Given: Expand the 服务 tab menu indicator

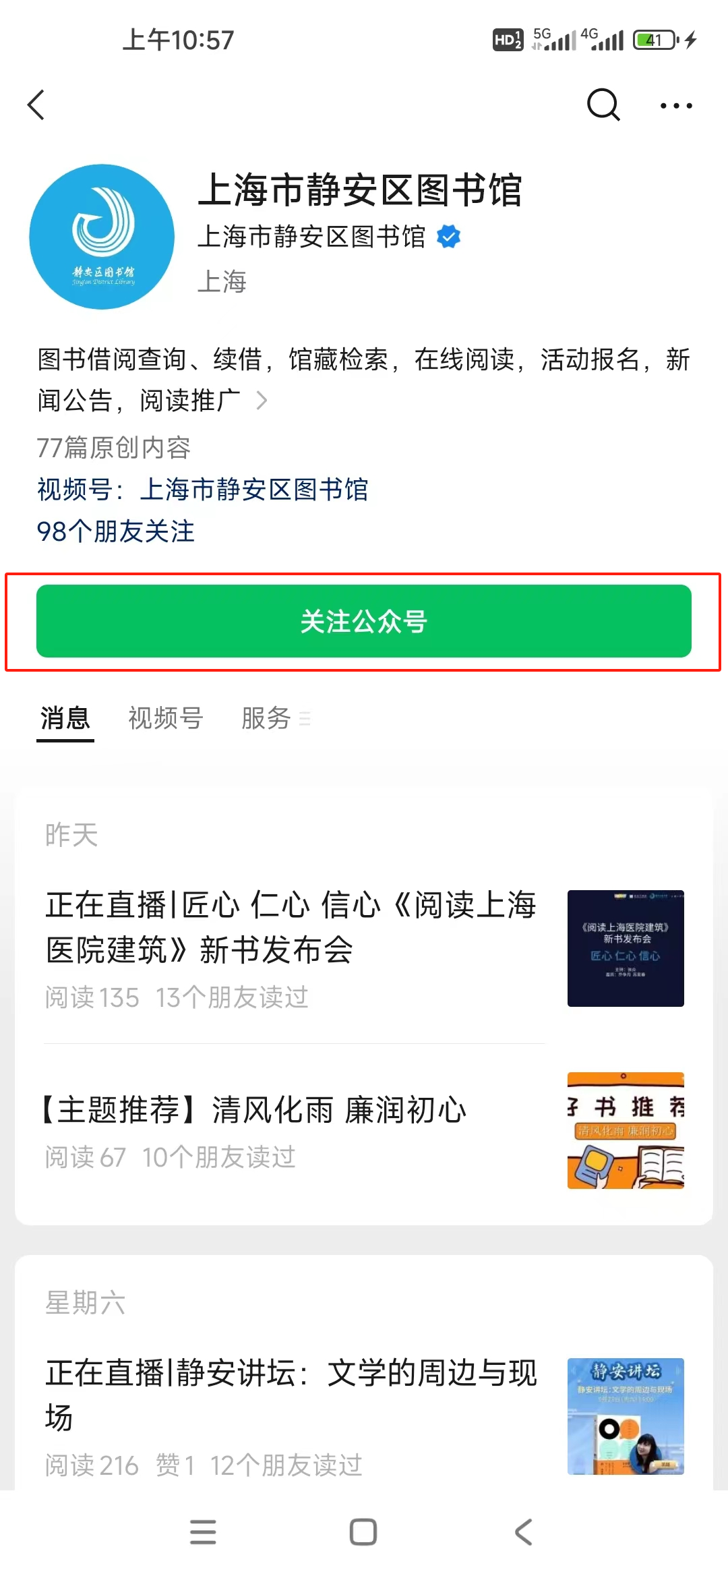Looking at the screenshot, I should (x=305, y=719).
